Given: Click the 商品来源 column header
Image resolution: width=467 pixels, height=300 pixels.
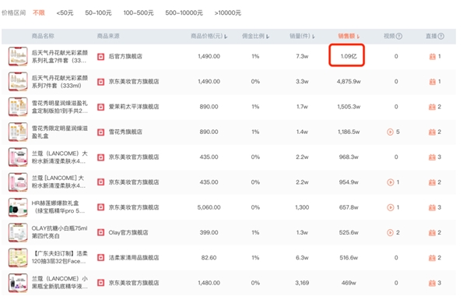Looking at the screenshot, I should (x=108, y=36).
